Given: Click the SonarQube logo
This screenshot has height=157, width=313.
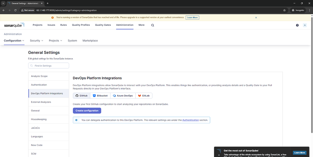Looking at the screenshot, I should click(x=14, y=25).
